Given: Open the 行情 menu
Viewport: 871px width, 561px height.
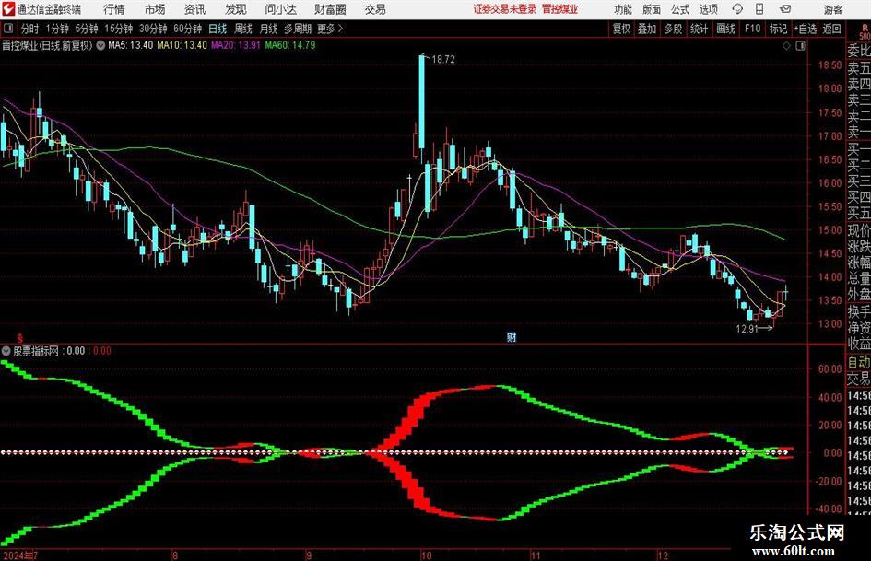Looking at the screenshot, I should pos(114,9).
